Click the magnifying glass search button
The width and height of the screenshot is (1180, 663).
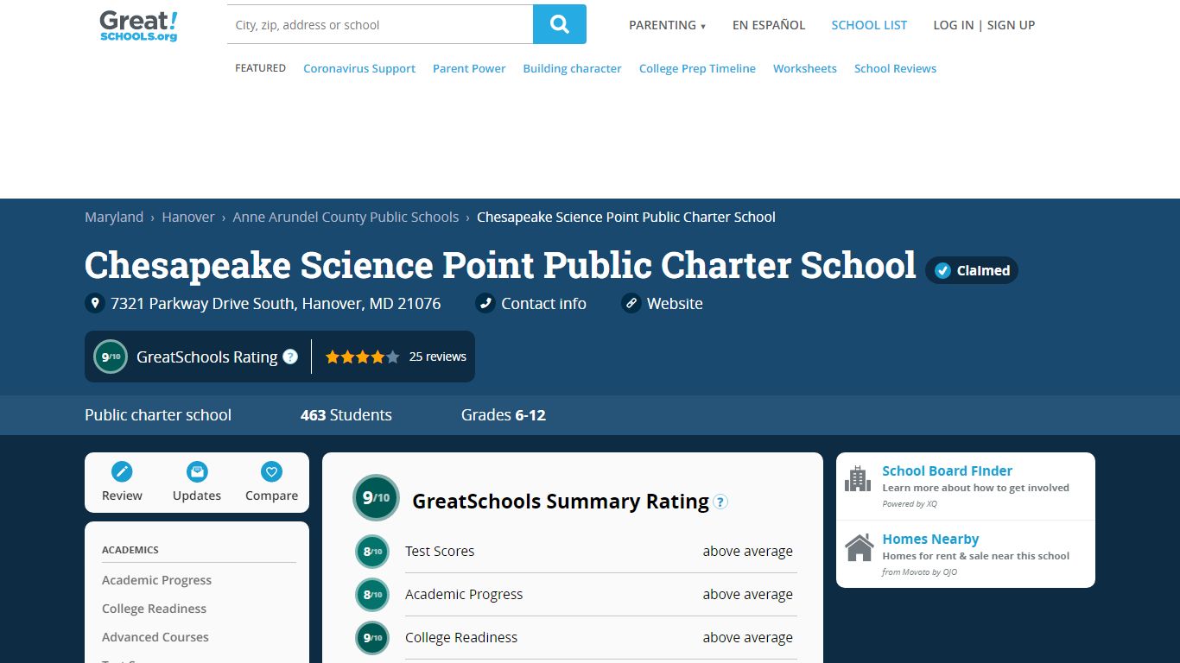(560, 24)
